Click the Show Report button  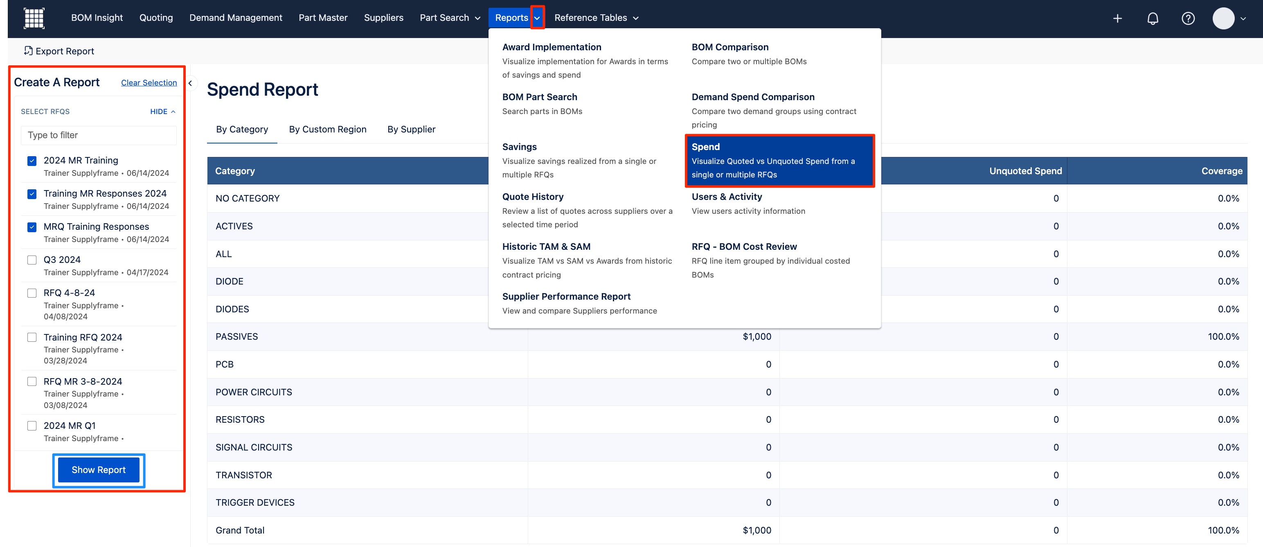click(99, 471)
